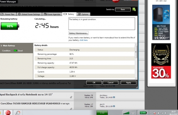Click the wireless antenna icon in taskbar

133,113
